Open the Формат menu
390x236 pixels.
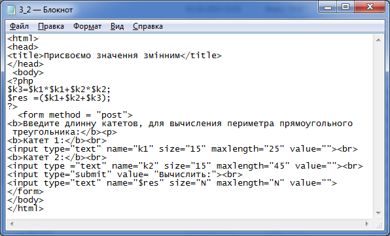coord(87,26)
